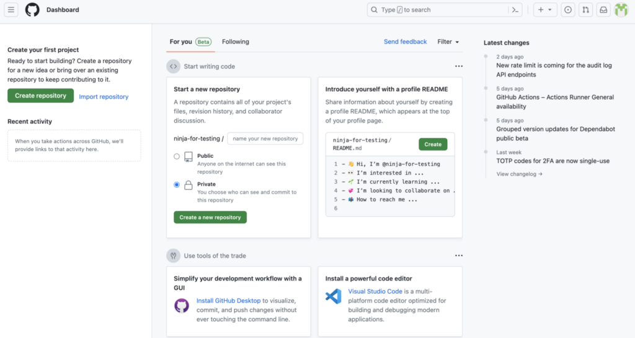Screen dimensions: 635x338
Task: Open the View changelog link
Action: point(519,174)
